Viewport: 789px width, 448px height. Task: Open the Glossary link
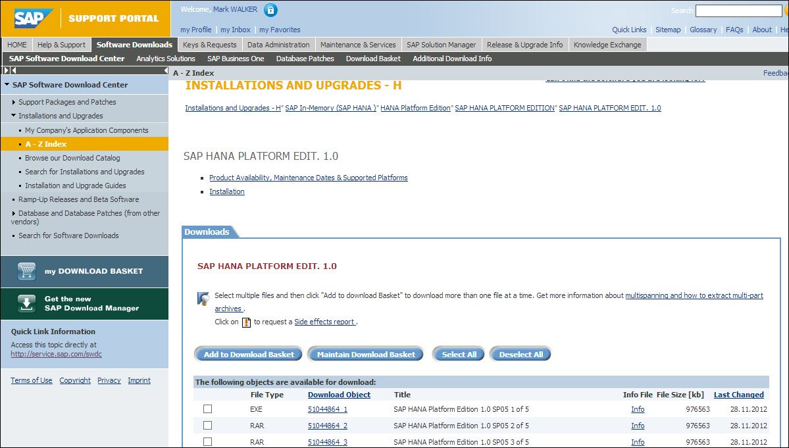[x=703, y=30]
